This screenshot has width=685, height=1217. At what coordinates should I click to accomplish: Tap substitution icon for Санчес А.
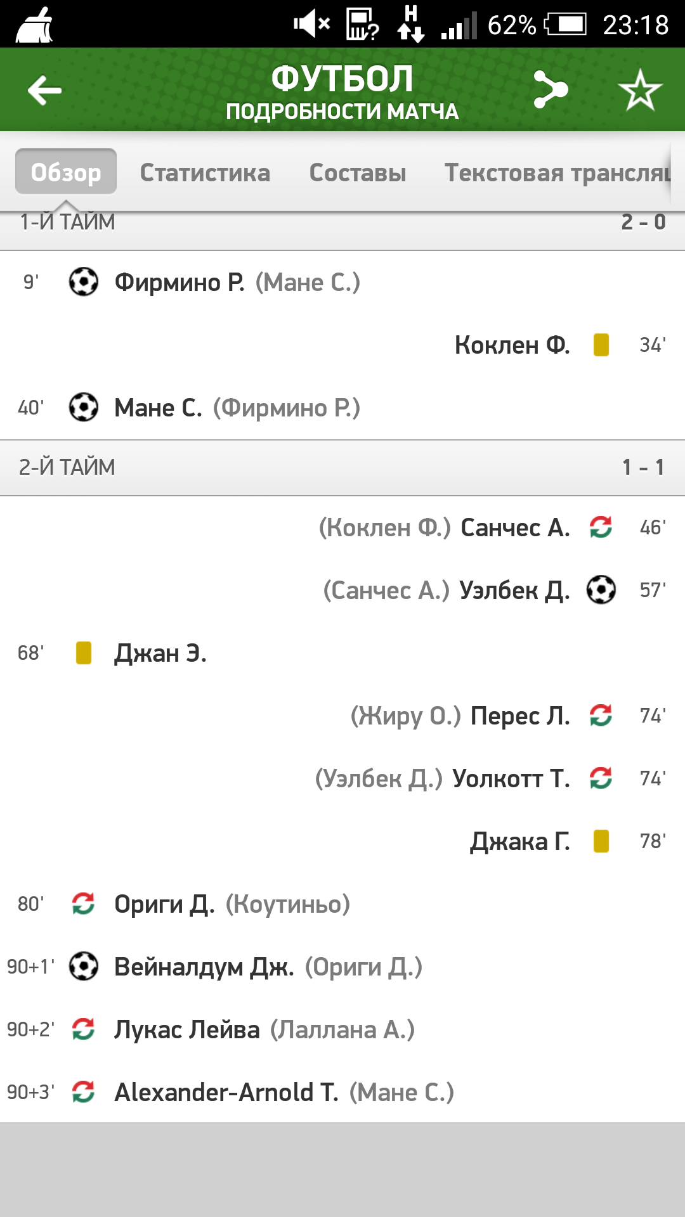[x=601, y=527]
